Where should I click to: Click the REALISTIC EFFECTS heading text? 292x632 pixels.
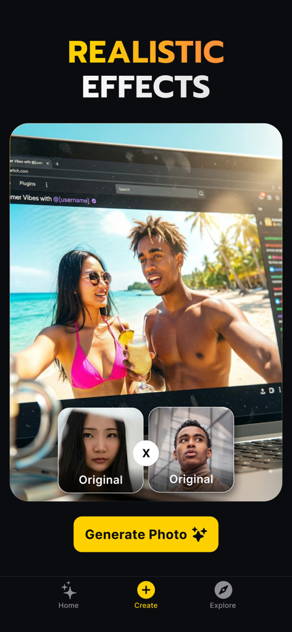click(x=146, y=69)
